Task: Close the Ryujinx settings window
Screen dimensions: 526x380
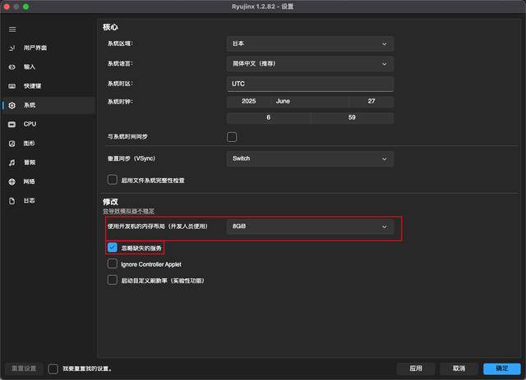Action: coord(7,7)
